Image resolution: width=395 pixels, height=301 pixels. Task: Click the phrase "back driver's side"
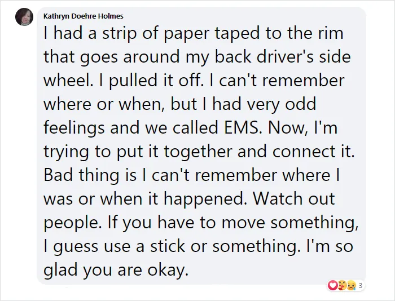click(283, 57)
